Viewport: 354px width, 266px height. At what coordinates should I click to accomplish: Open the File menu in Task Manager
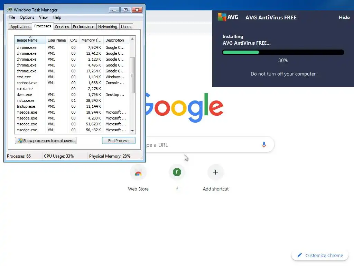[12, 17]
